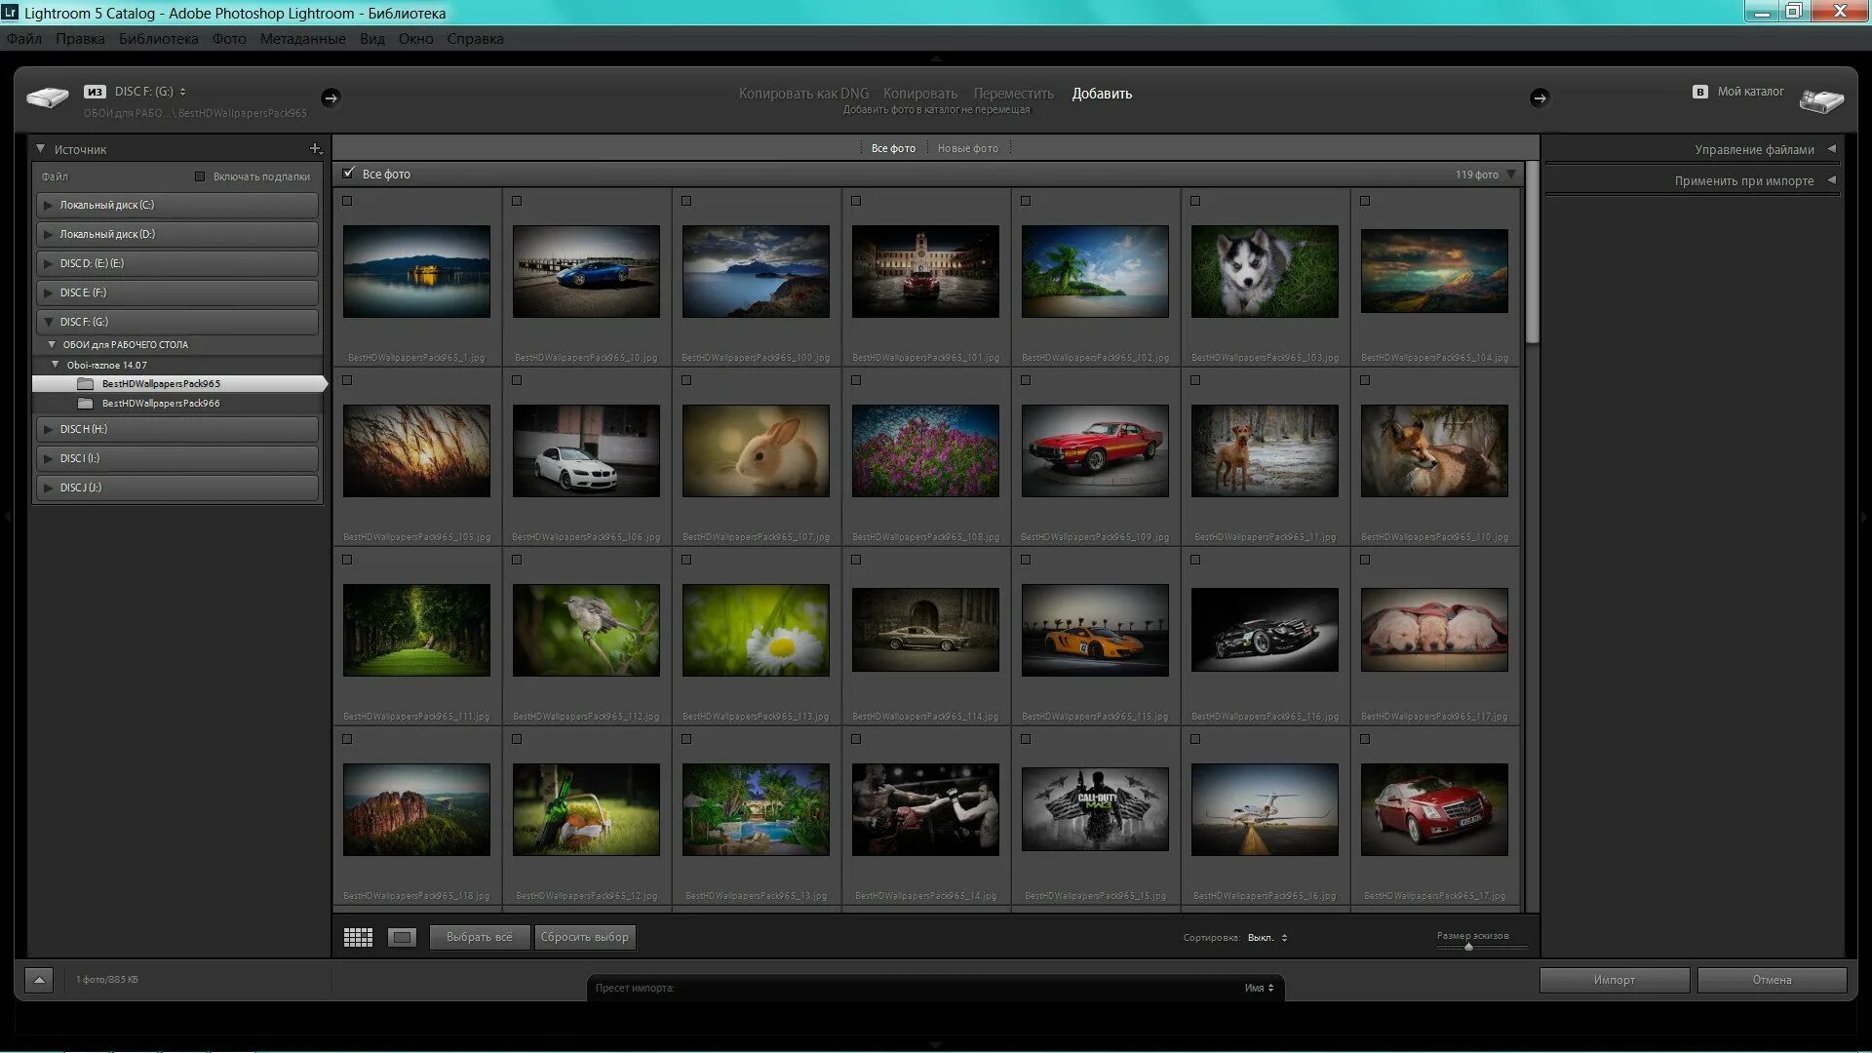
Task: Select BestHDWallpapersPack966 folder
Action: tap(161, 404)
